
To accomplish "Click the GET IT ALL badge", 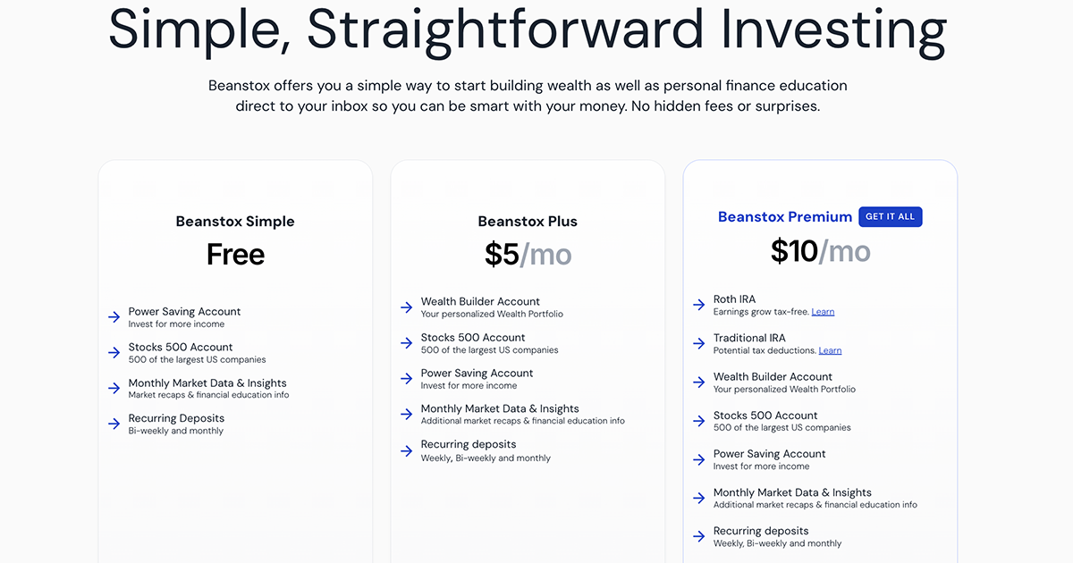I will (x=890, y=216).
